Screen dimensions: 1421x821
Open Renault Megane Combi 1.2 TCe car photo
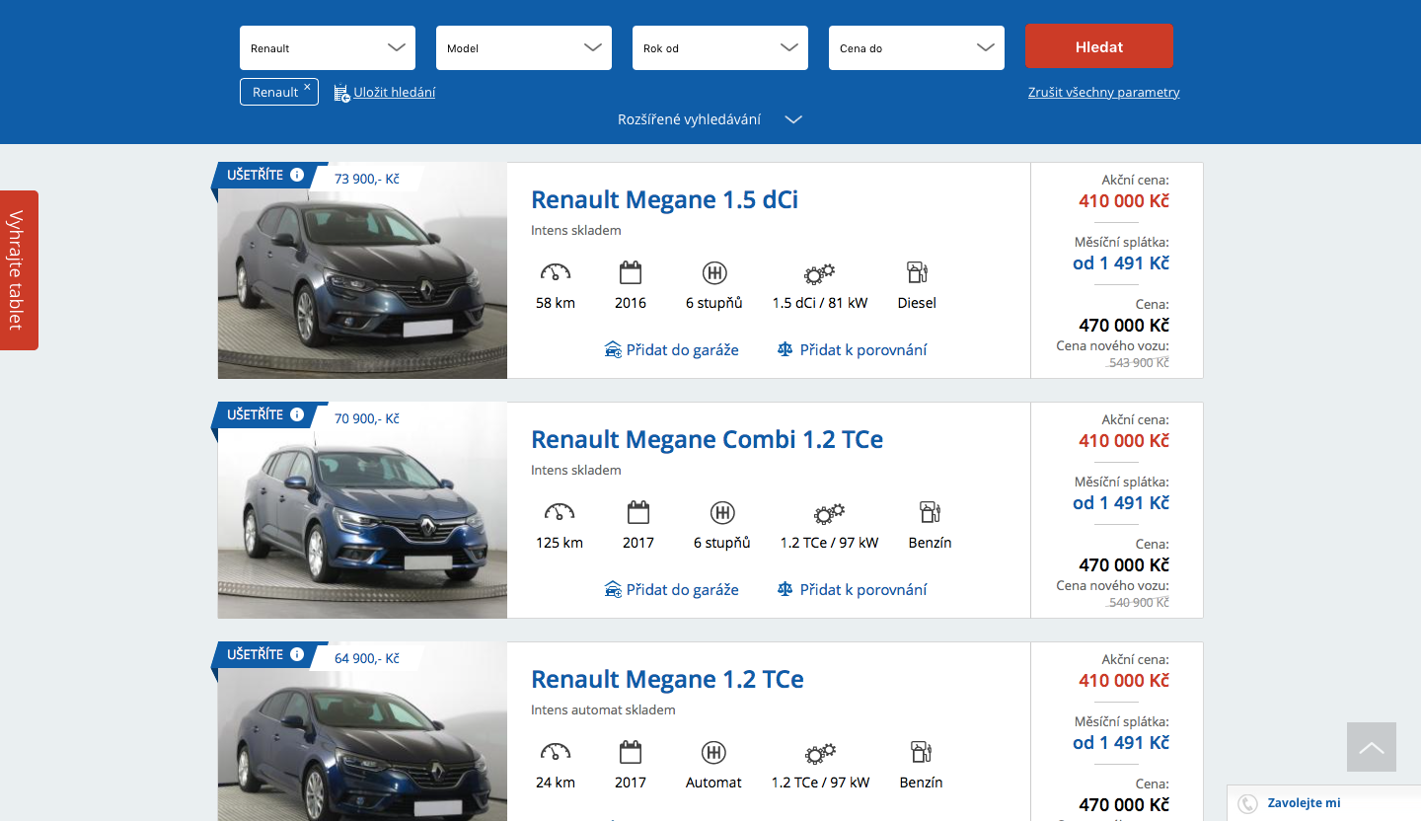point(362,510)
